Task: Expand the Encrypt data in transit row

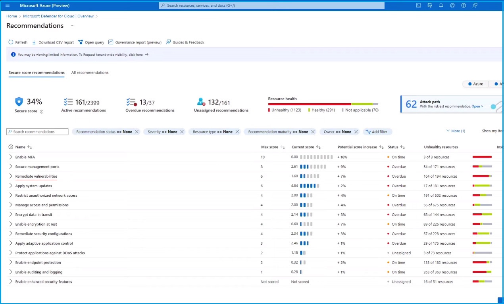Action: pos(11,215)
